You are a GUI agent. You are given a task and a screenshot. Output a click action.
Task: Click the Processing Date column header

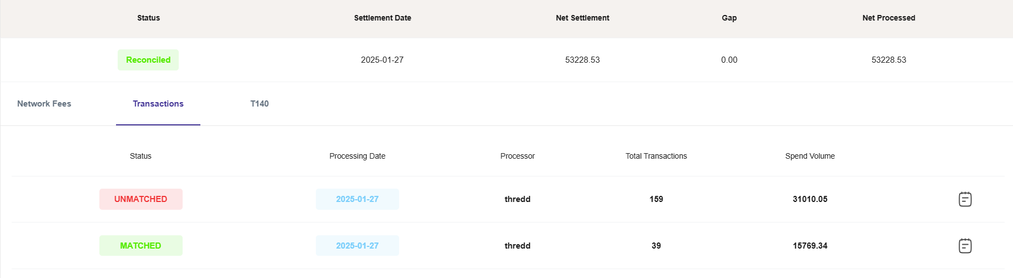(x=357, y=156)
